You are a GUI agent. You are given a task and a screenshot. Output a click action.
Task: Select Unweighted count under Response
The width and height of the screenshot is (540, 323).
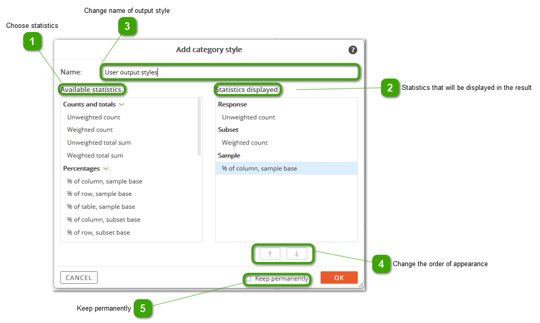click(x=249, y=117)
